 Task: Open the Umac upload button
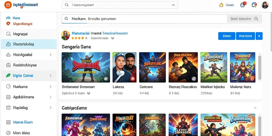tap(227, 5)
